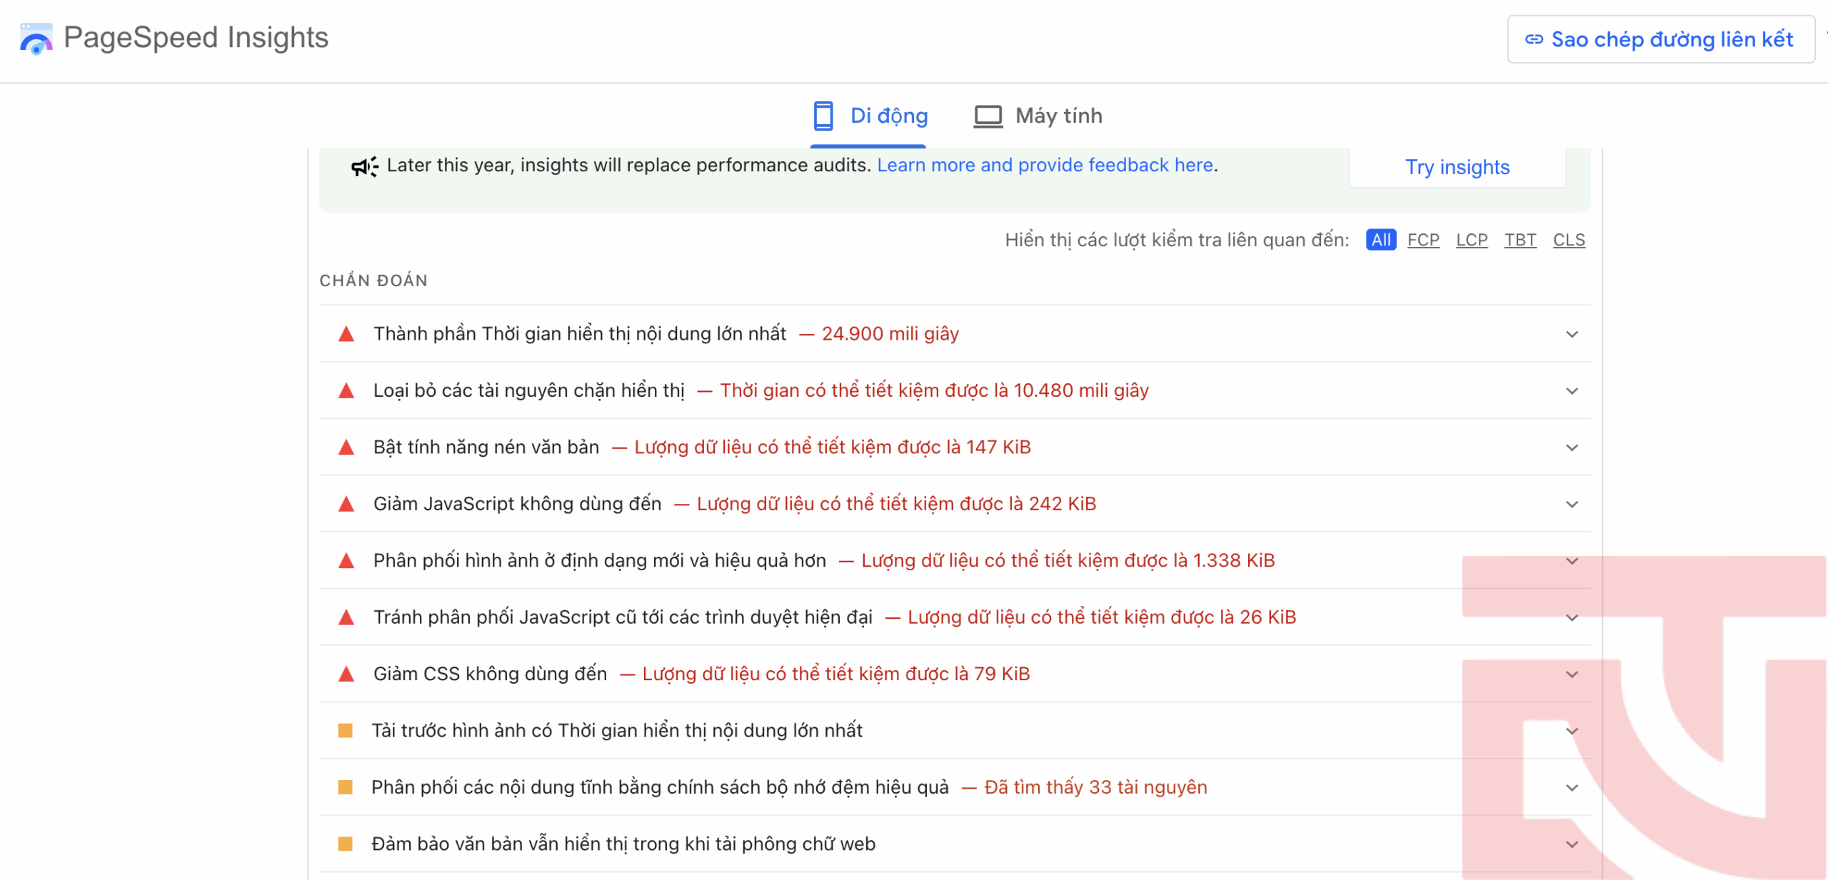Click red triangle beside Bật tính năng nén văn bản
The height and width of the screenshot is (880, 1828).
(346, 447)
